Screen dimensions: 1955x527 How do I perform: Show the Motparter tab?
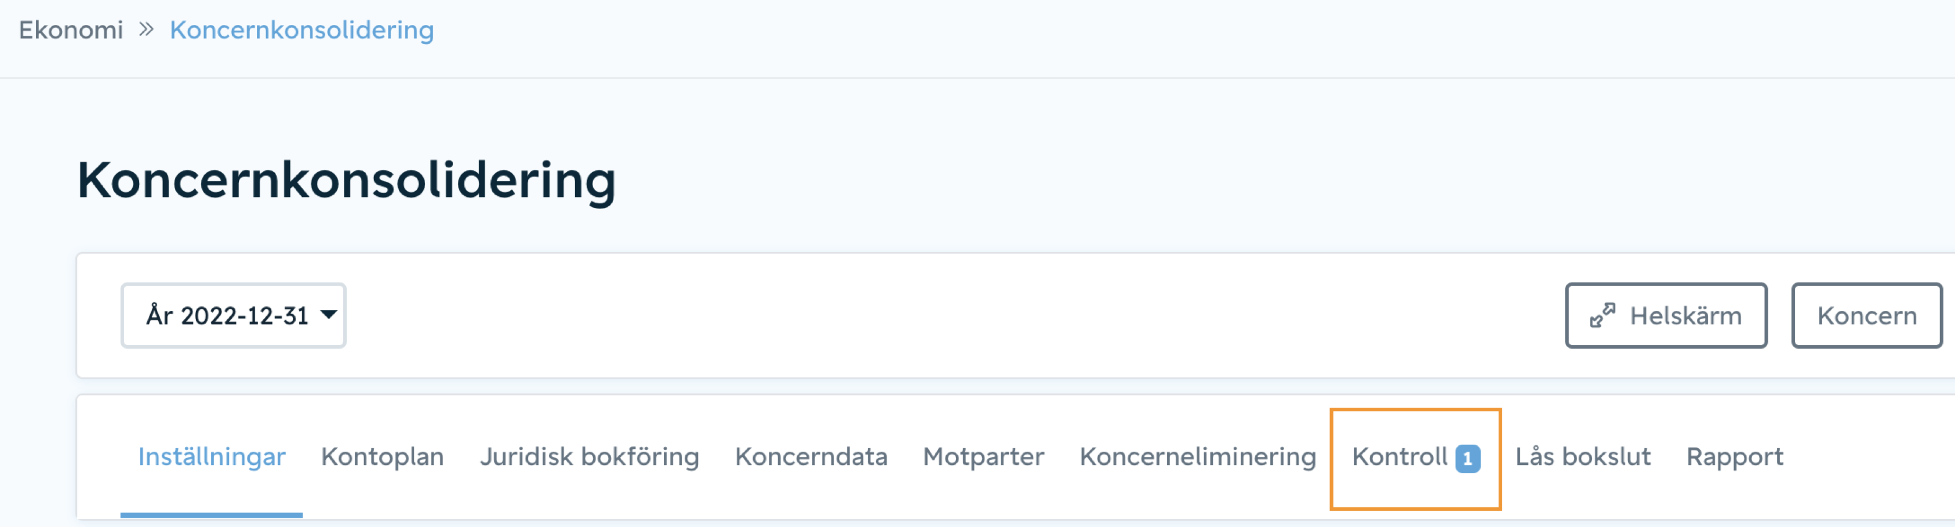click(x=983, y=458)
